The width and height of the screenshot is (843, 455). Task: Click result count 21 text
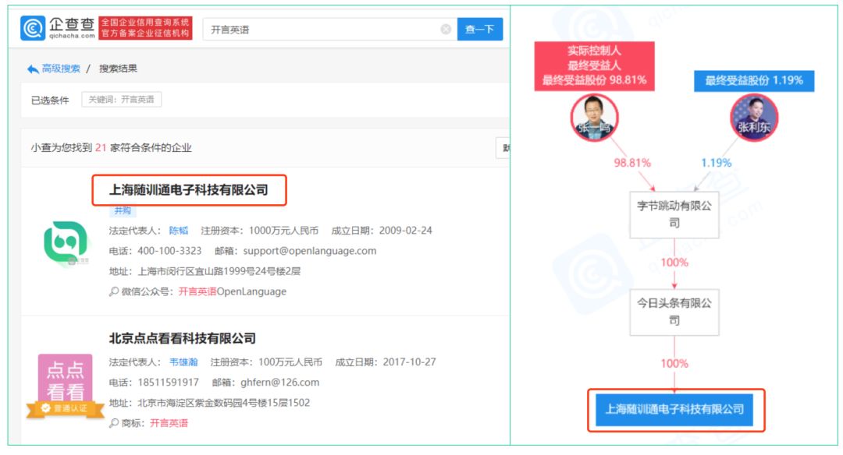click(101, 147)
